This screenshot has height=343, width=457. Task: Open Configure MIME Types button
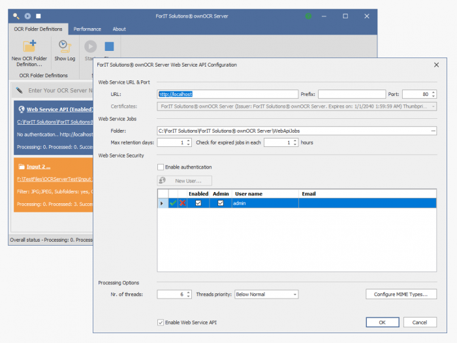(401, 294)
